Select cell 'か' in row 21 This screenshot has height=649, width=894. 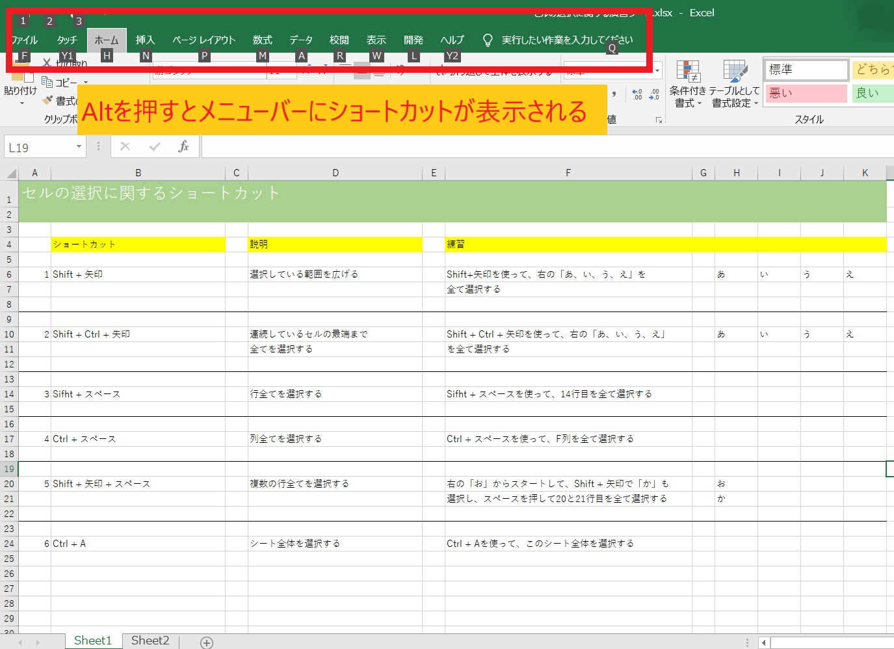(x=736, y=499)
